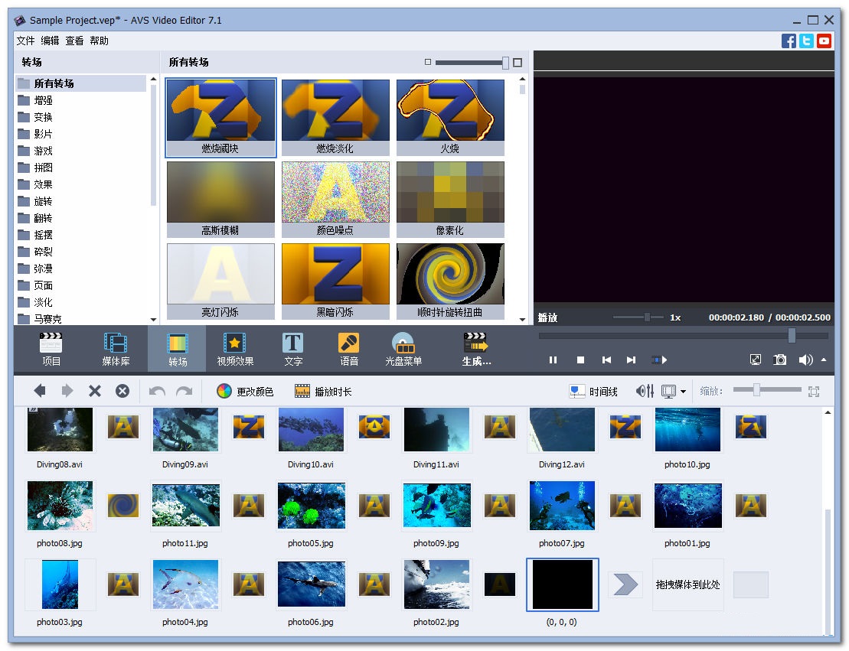The image size is (849, 651).
Task: Mute the preview with the speaker icon
Action: tap(805, 360)
